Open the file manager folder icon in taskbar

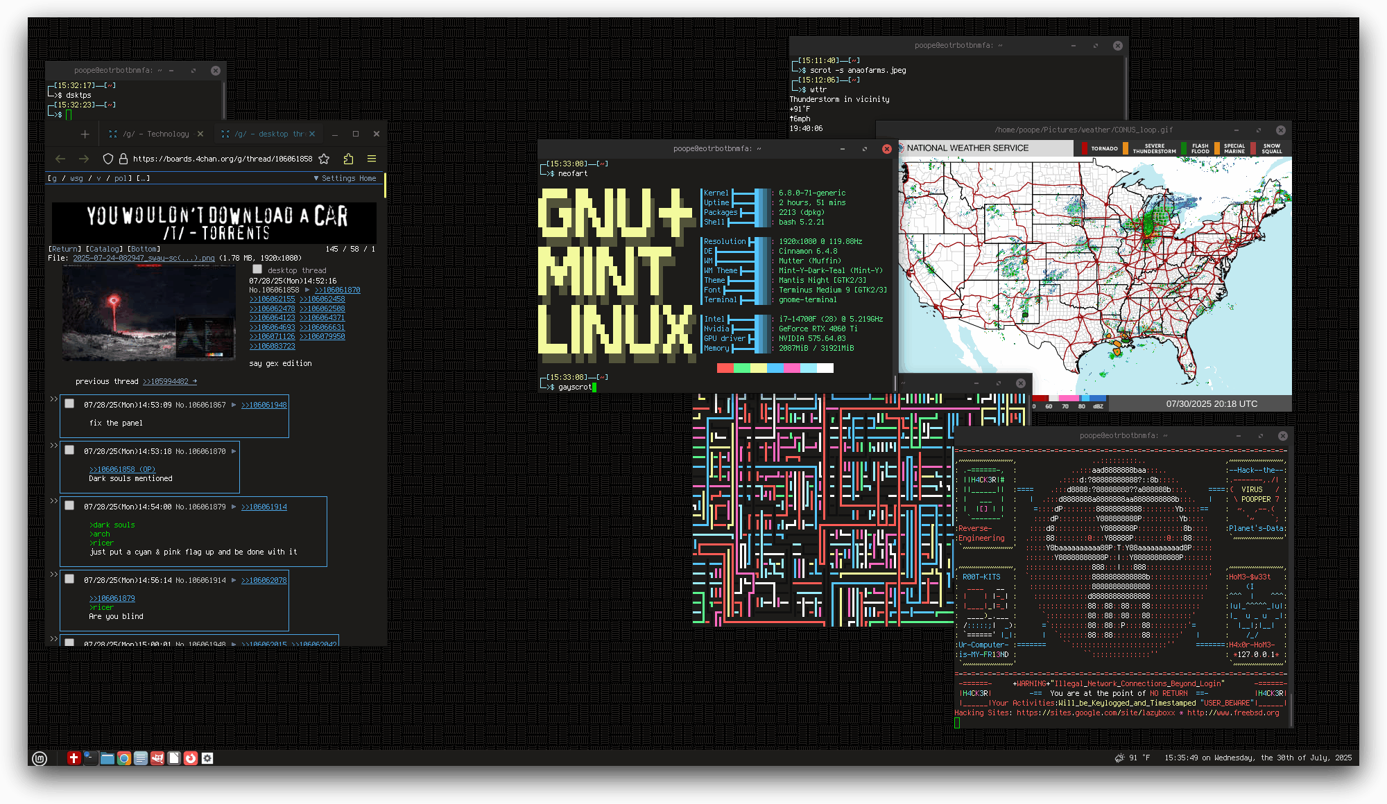[x=107, y=758]
